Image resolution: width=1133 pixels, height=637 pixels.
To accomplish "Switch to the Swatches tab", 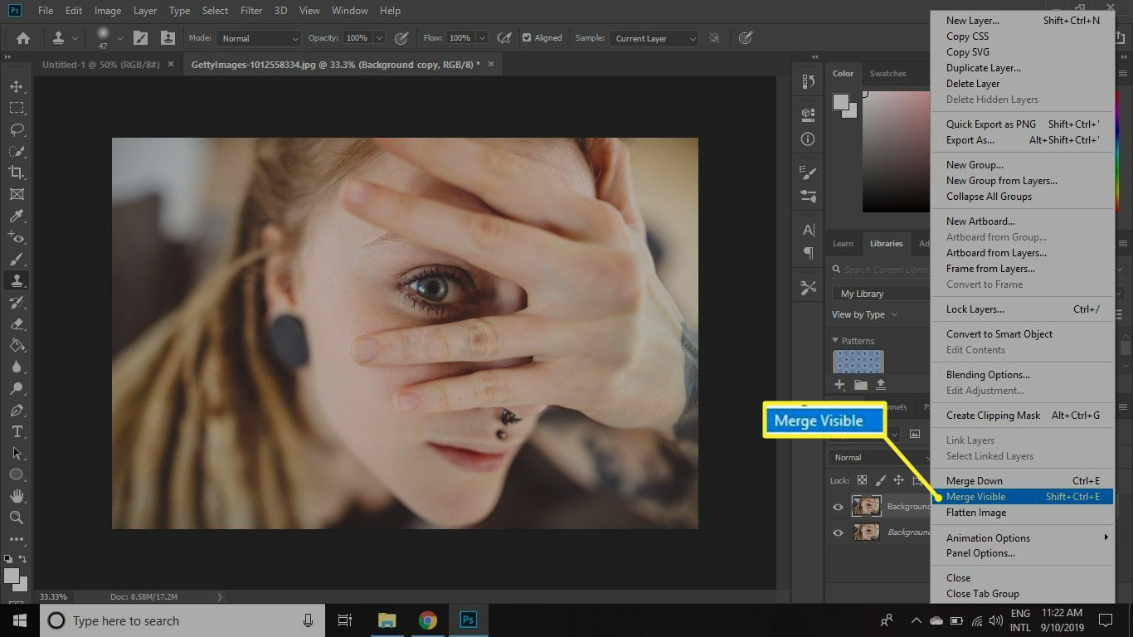I will pos(887,73).
